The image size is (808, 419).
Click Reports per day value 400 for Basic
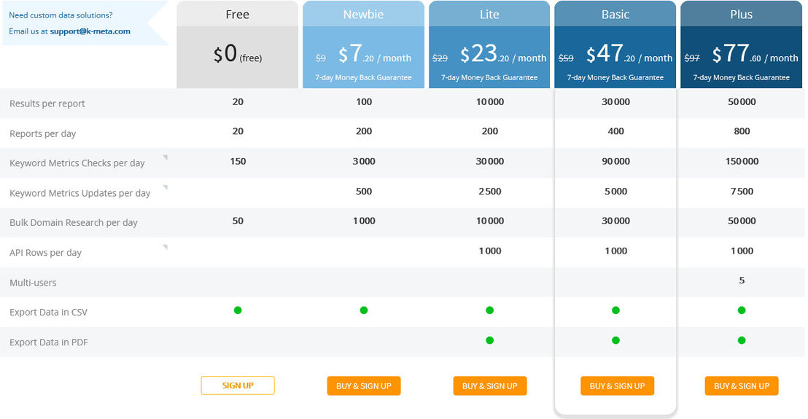coord(615,131)
